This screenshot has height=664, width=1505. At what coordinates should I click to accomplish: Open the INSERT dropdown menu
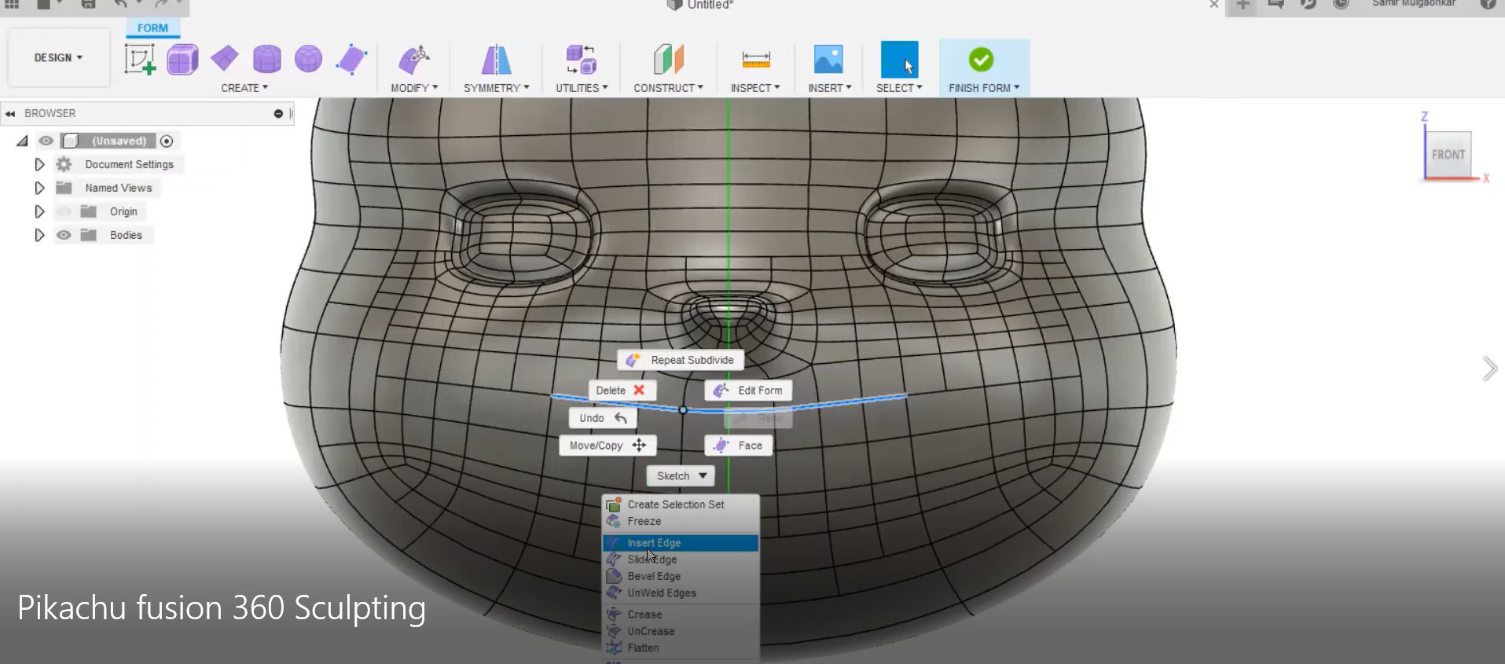[x=829, y=88]
